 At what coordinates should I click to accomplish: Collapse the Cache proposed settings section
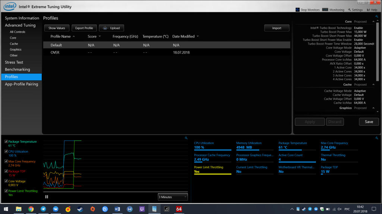[373, 84]
